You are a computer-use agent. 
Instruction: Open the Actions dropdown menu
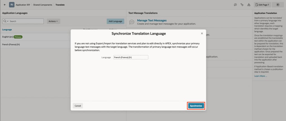(53, 21)
